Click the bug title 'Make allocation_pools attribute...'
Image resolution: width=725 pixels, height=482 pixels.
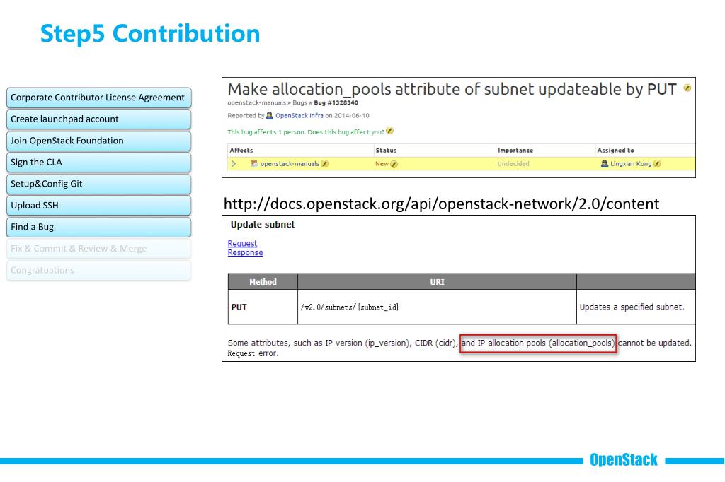pos(452,89)
